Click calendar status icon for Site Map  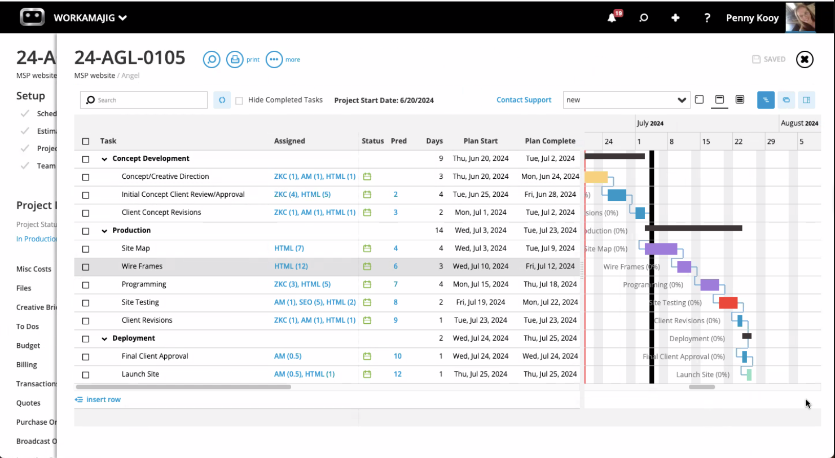[x=367, y=248]
